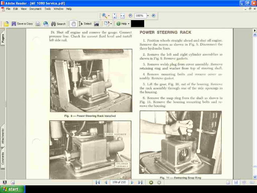Click the Snapshot camera tool
The height and width of the screenshot is (193, 257).
tap(96, 24)
